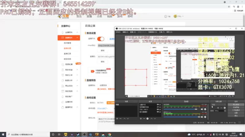This screenshot has width=245, height=137.
Task: Remove scene transition with minus icon
Action: coord(221,108)
